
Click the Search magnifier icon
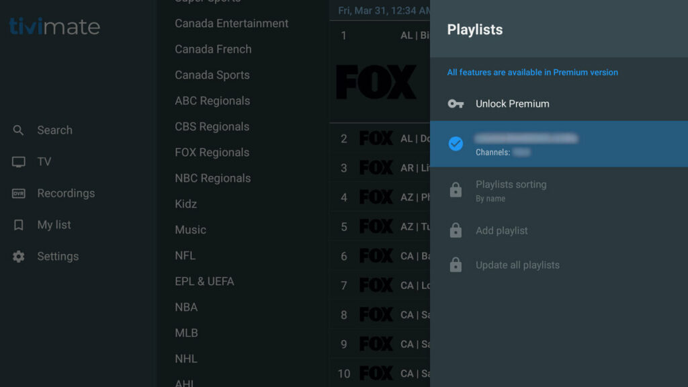18,130
